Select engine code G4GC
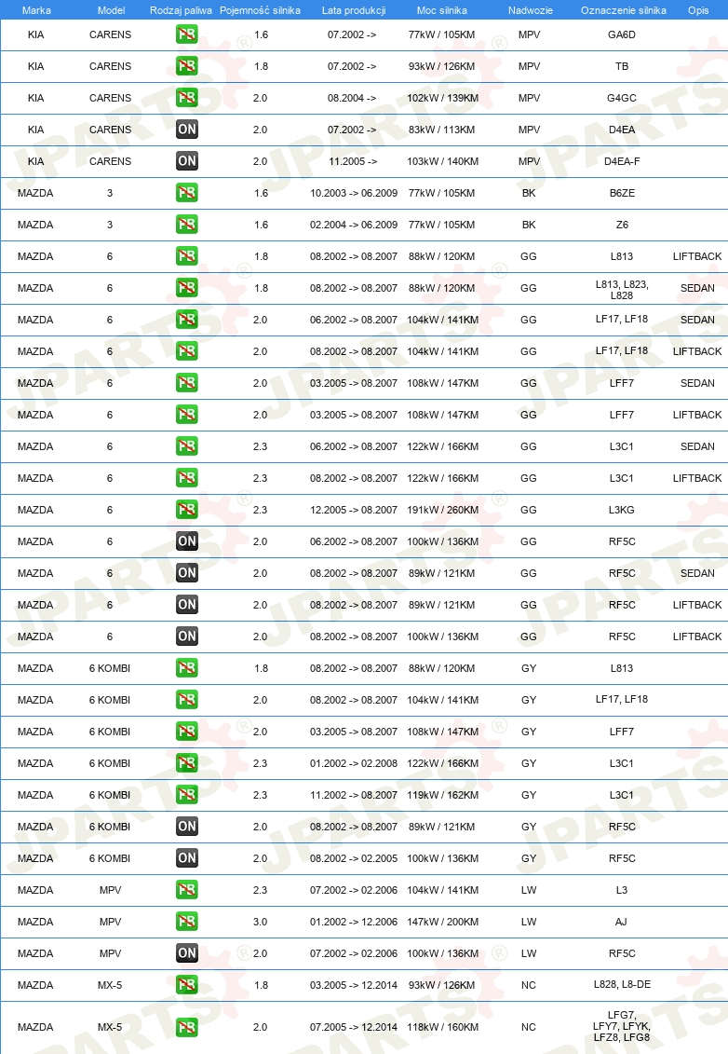The width and height of the screenshot is (728, 1054). (x=622, y=98)
